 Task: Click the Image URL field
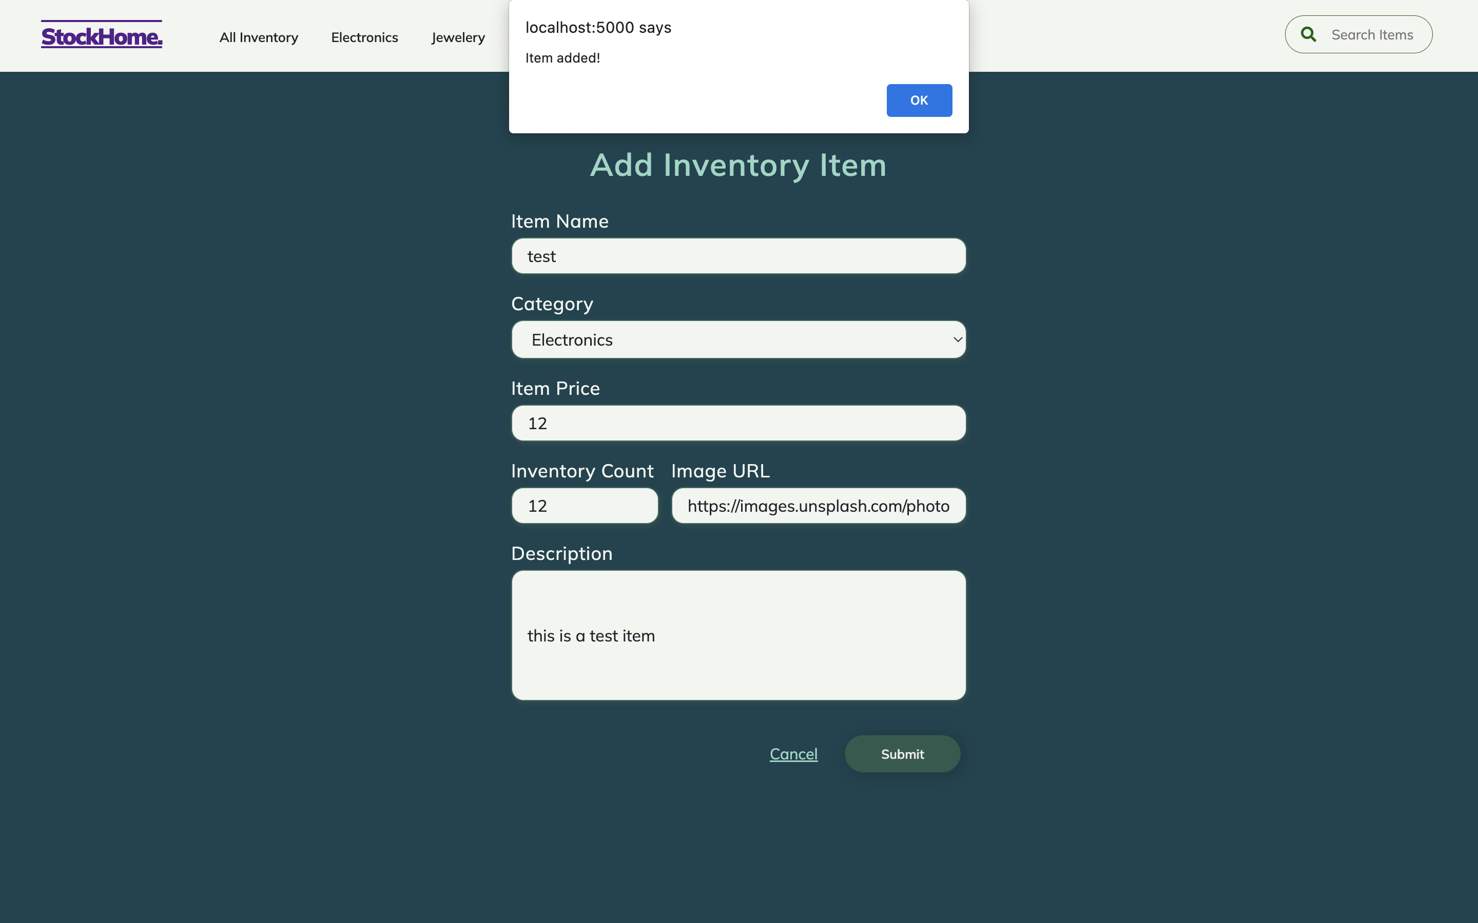[819, 506]
